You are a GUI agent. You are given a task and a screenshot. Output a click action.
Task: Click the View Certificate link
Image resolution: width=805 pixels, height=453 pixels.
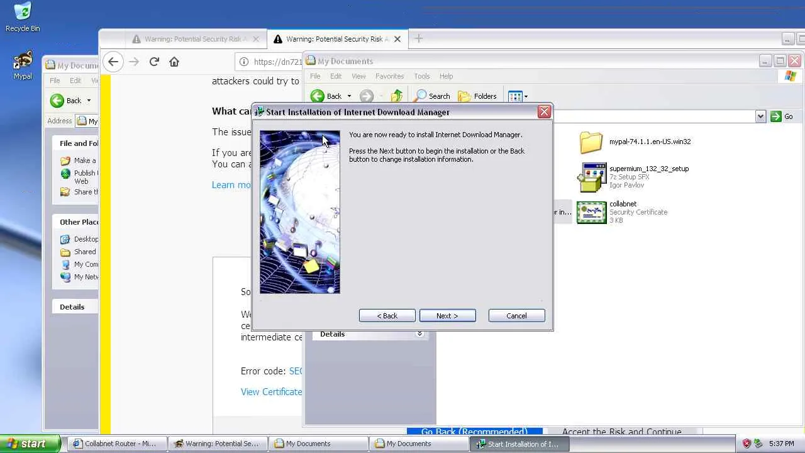pyautogui.click(x=271, y=392)
